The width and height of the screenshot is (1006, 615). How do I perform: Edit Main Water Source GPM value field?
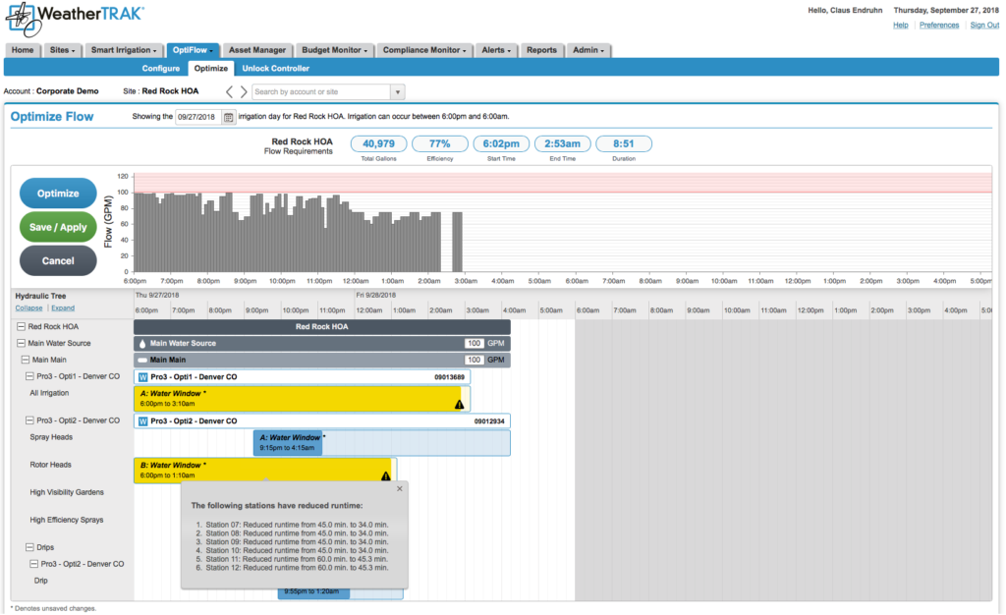coord(475,343)
